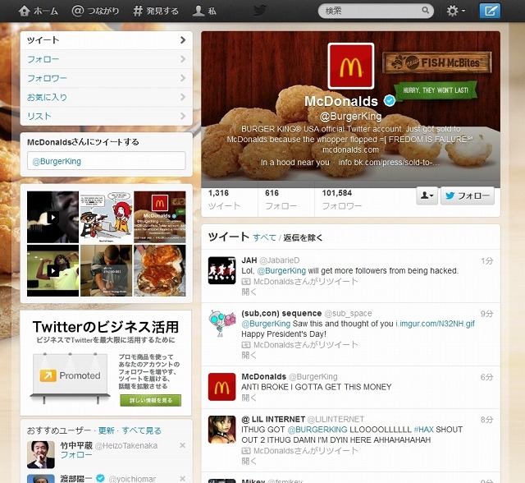Click the 101,584 フォロワー count
Viewport: 525px width, 483px height.
click(342, 200)
